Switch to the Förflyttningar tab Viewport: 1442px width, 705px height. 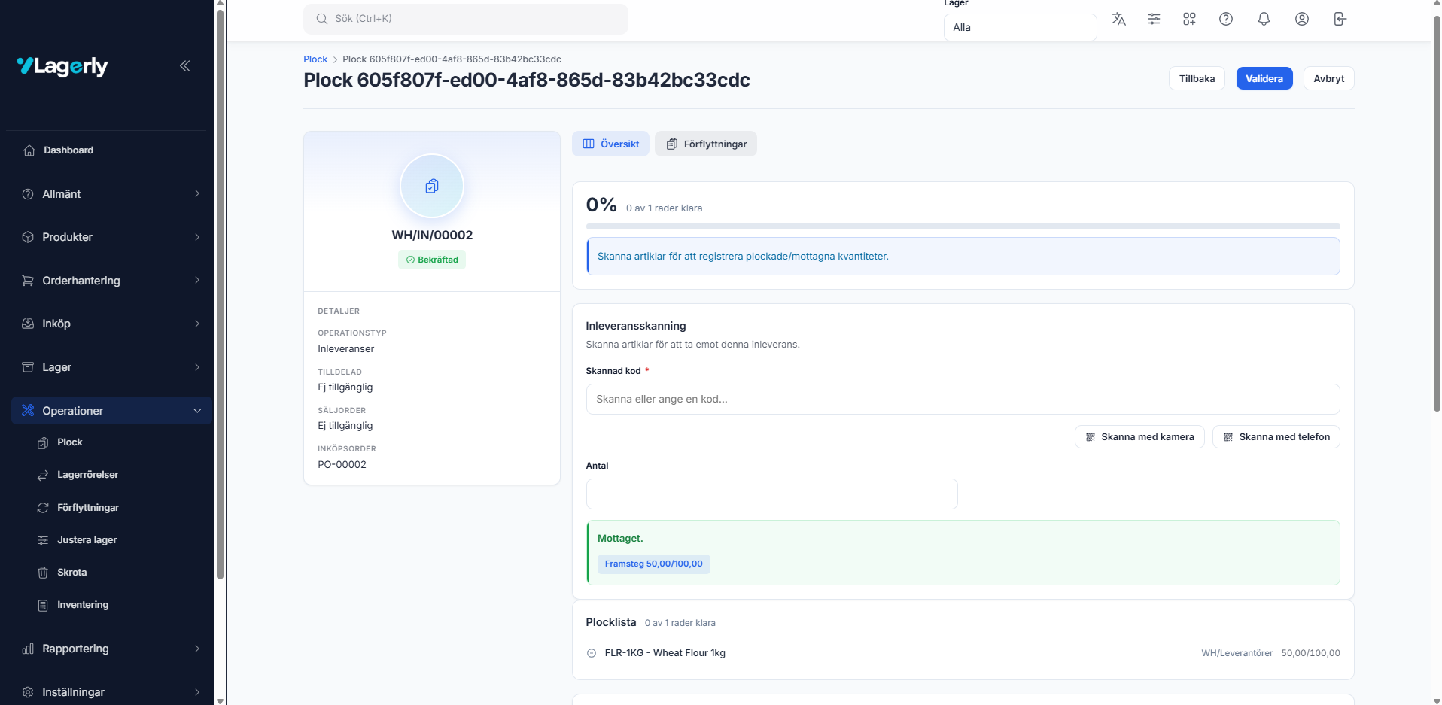point(706,144)
